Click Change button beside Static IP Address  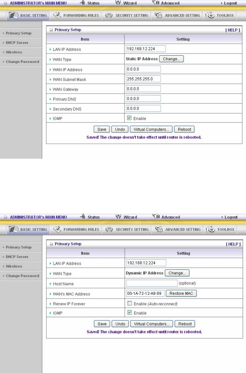coord(172,59)
